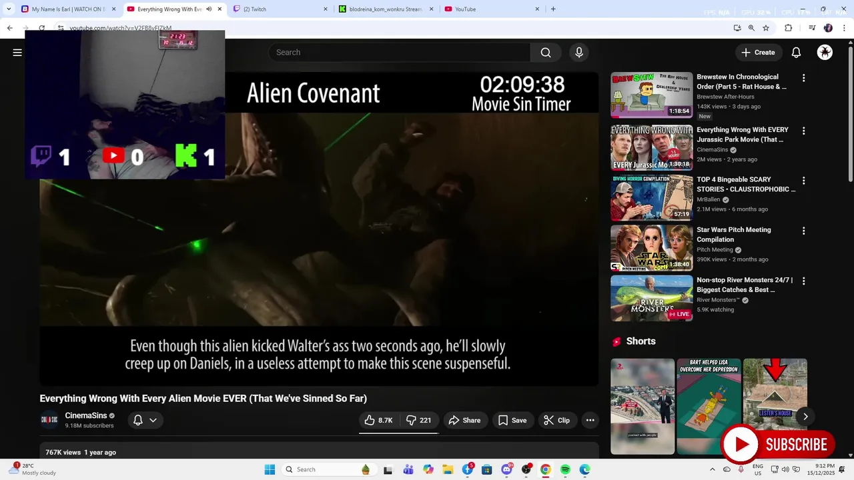Create a clip with the Clip button
Image resolution: width=854 pixels, height=480 pixels.
click(x=556, y=420)
